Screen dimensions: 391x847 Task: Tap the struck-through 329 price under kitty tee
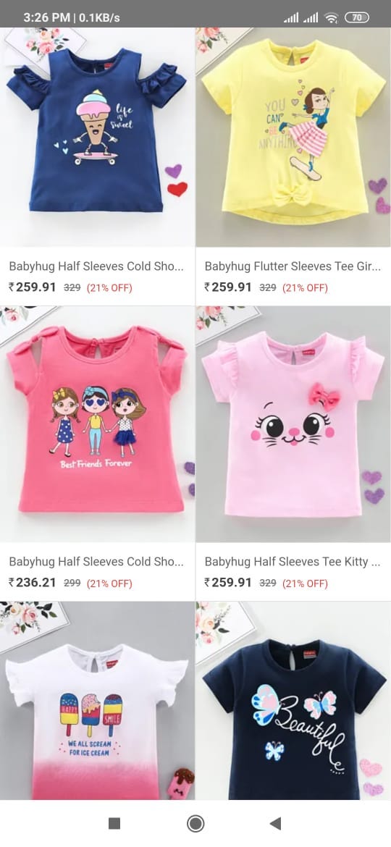point(268,583)
